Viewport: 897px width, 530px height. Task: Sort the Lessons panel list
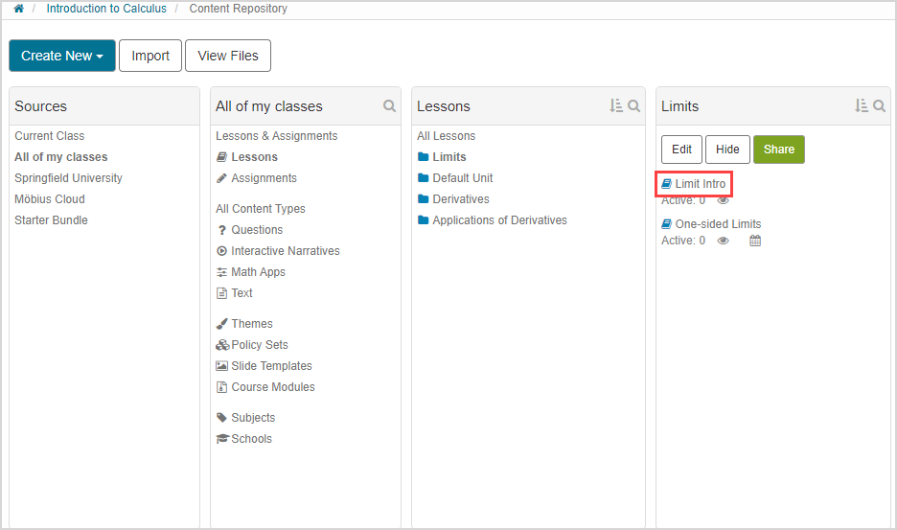[615, 106]
